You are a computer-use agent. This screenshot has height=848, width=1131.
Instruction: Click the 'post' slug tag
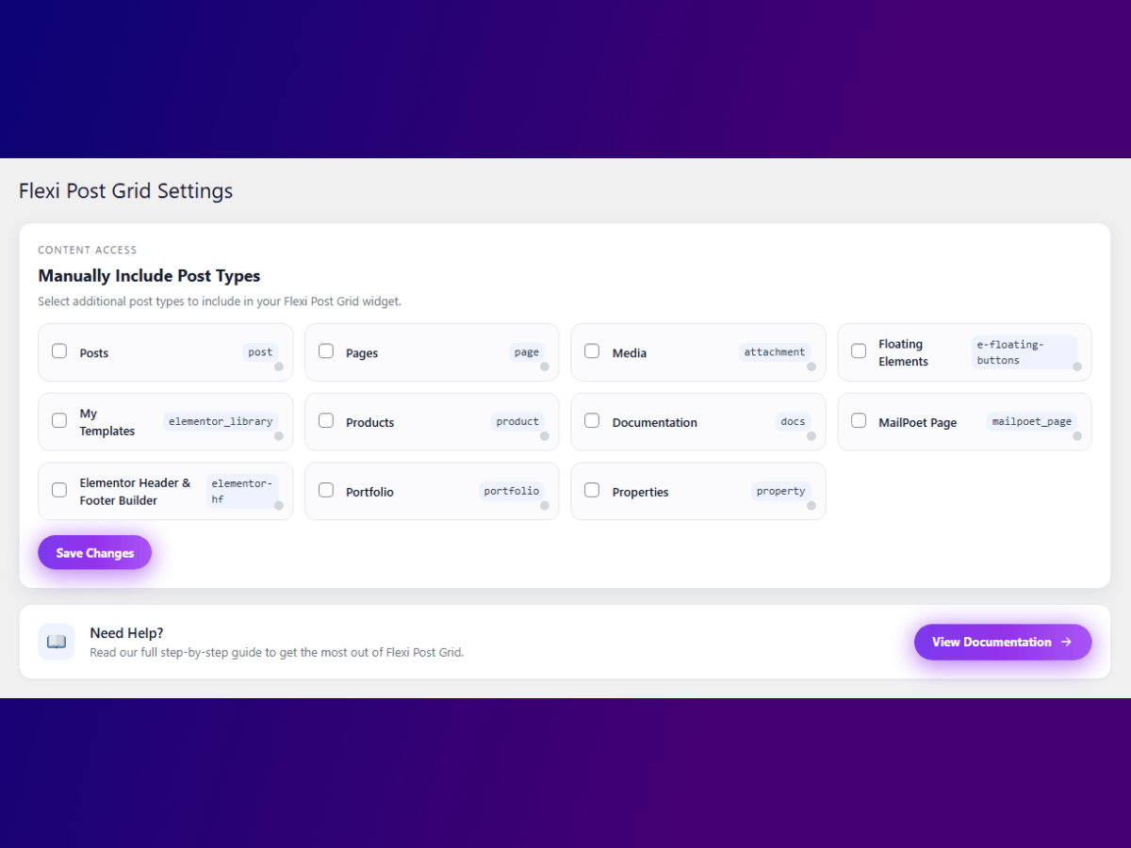(260, 352)
